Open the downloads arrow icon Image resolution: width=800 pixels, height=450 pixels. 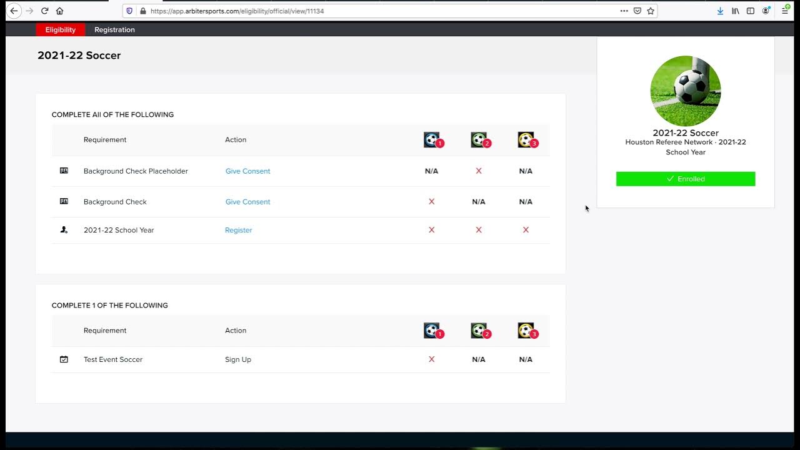pyautogui.click(x=720, y=11)
